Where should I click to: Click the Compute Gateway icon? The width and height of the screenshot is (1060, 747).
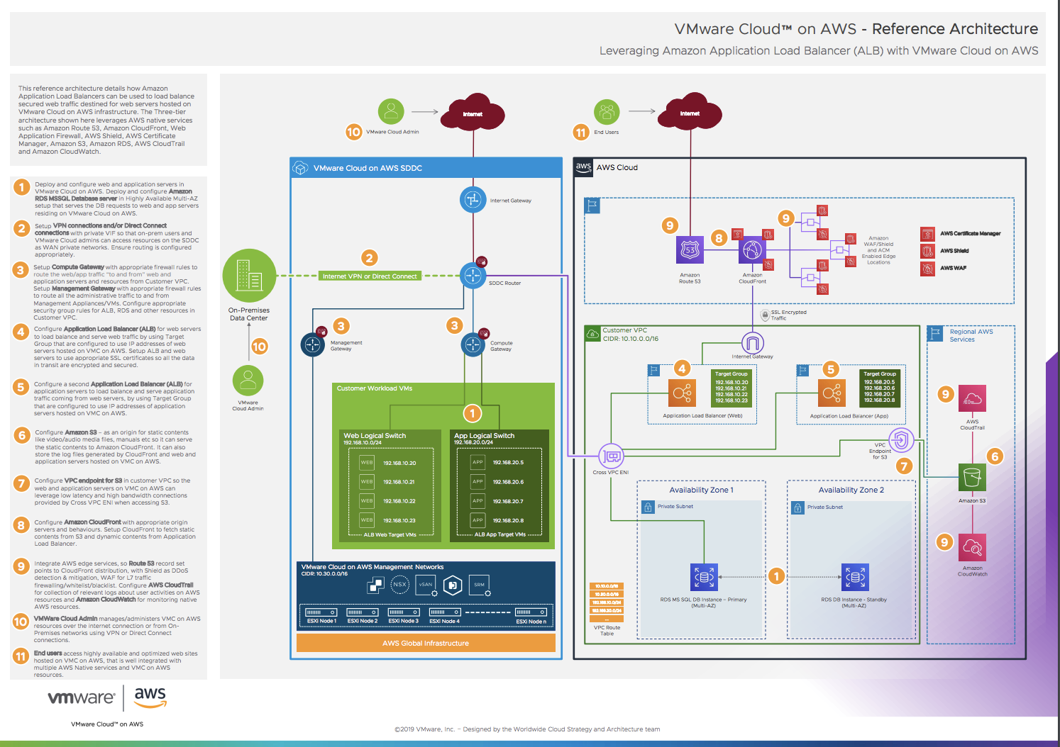[x=473, y=345]
